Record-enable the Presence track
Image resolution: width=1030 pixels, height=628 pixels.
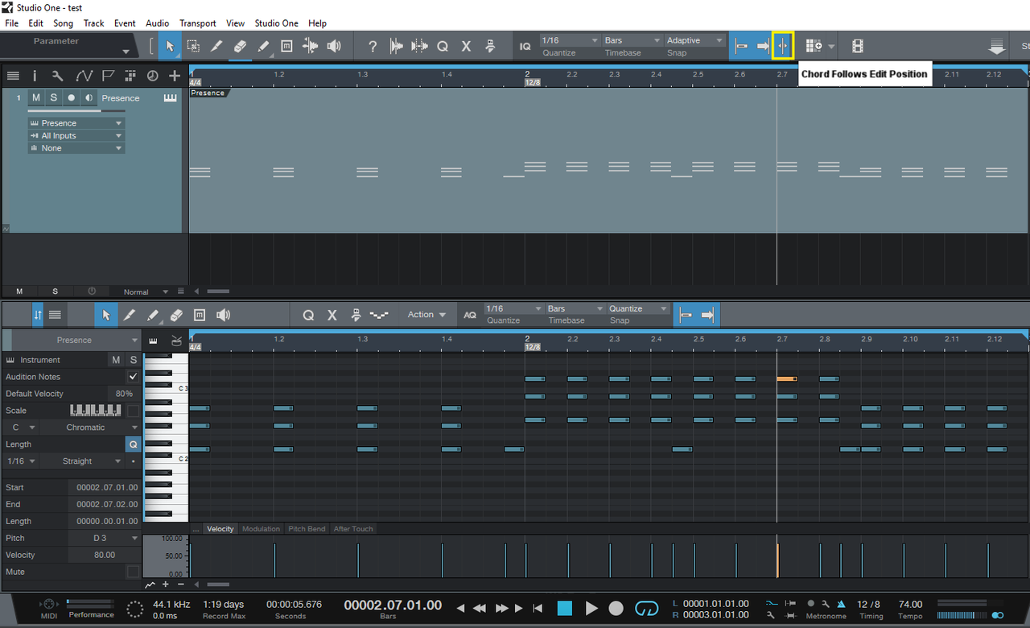[x=71, y=97]
